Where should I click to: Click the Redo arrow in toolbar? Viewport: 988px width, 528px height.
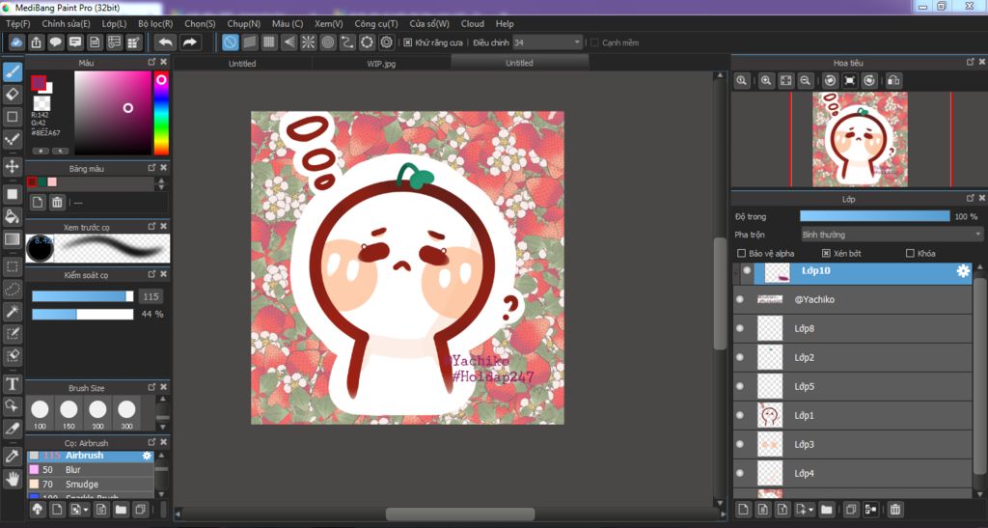[x=190, y=42]
